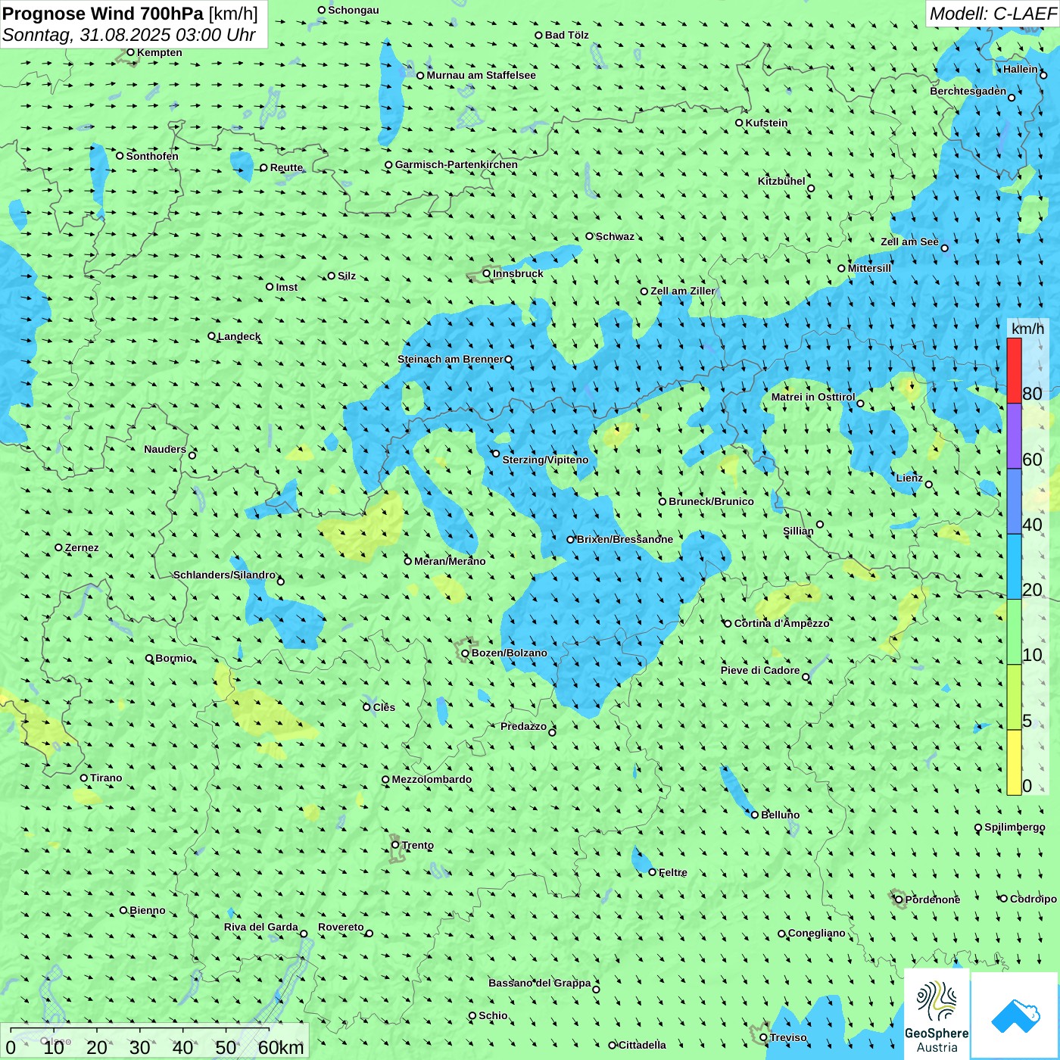This screenshot has height=1060, width=1060.
Task: Select the Cortina d'Ampezzo label
Action: click(x=782, y=623)
